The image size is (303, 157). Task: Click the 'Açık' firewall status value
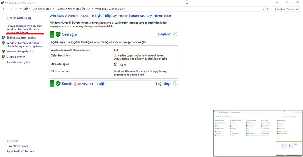(x=116, y=50)
